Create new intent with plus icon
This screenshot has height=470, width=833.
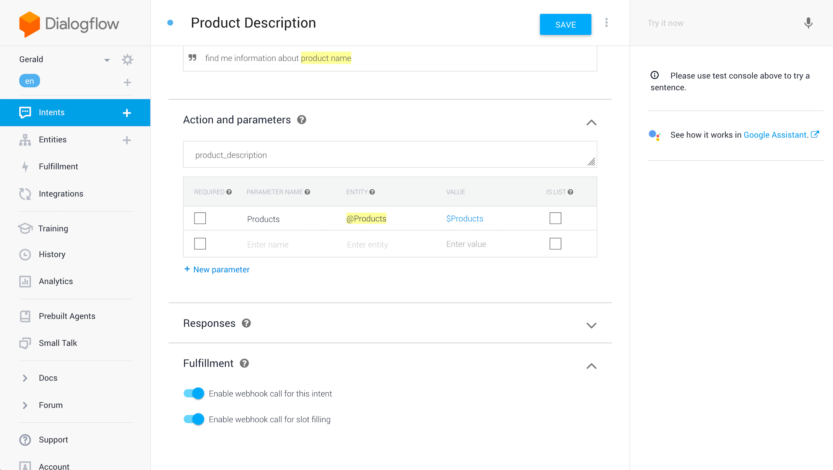127,113
